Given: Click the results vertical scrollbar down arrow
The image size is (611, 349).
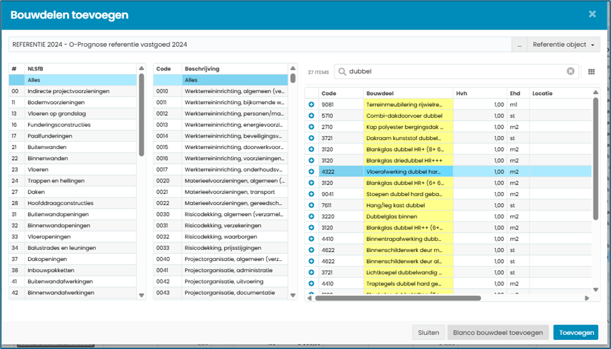Looking at the screenshot, I should coord(596,289).
